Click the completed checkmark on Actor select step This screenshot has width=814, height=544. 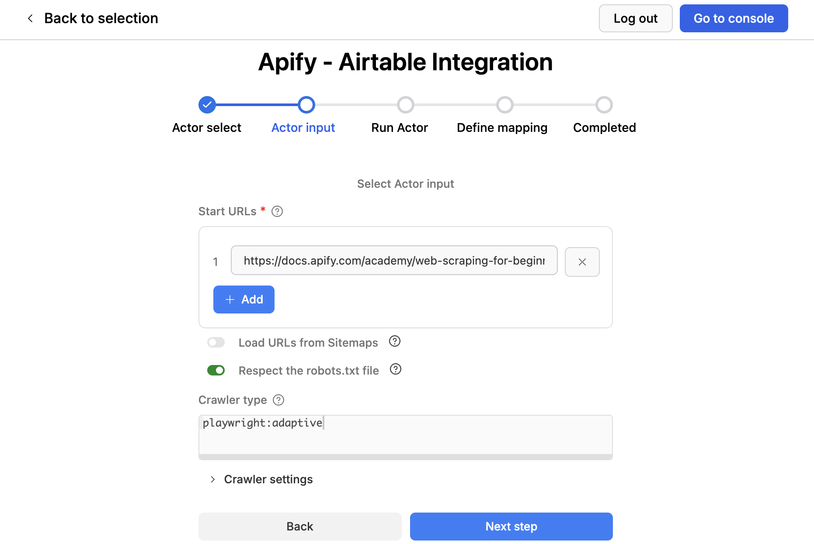click(206, 105)
